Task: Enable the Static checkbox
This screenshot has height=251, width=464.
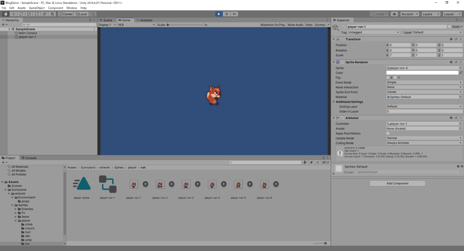Action: tap(449, 27)
